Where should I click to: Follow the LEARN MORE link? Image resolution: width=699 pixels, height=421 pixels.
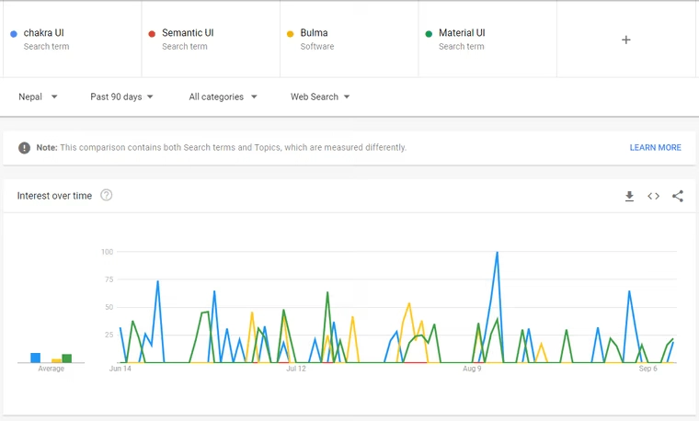tap(655, 147)
